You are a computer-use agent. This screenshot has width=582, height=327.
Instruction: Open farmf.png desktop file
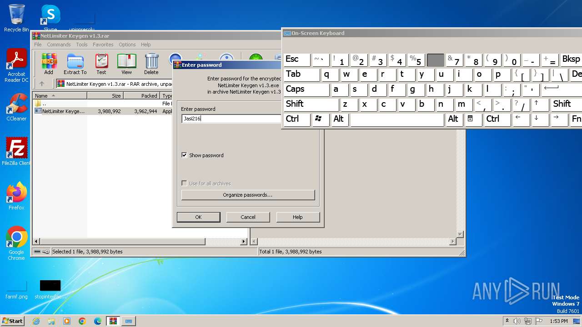(x=16, y=290)
